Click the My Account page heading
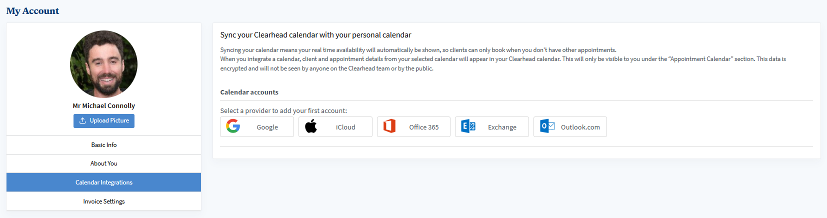The height and width of the screenshot is (218, 827). point(32,11)
